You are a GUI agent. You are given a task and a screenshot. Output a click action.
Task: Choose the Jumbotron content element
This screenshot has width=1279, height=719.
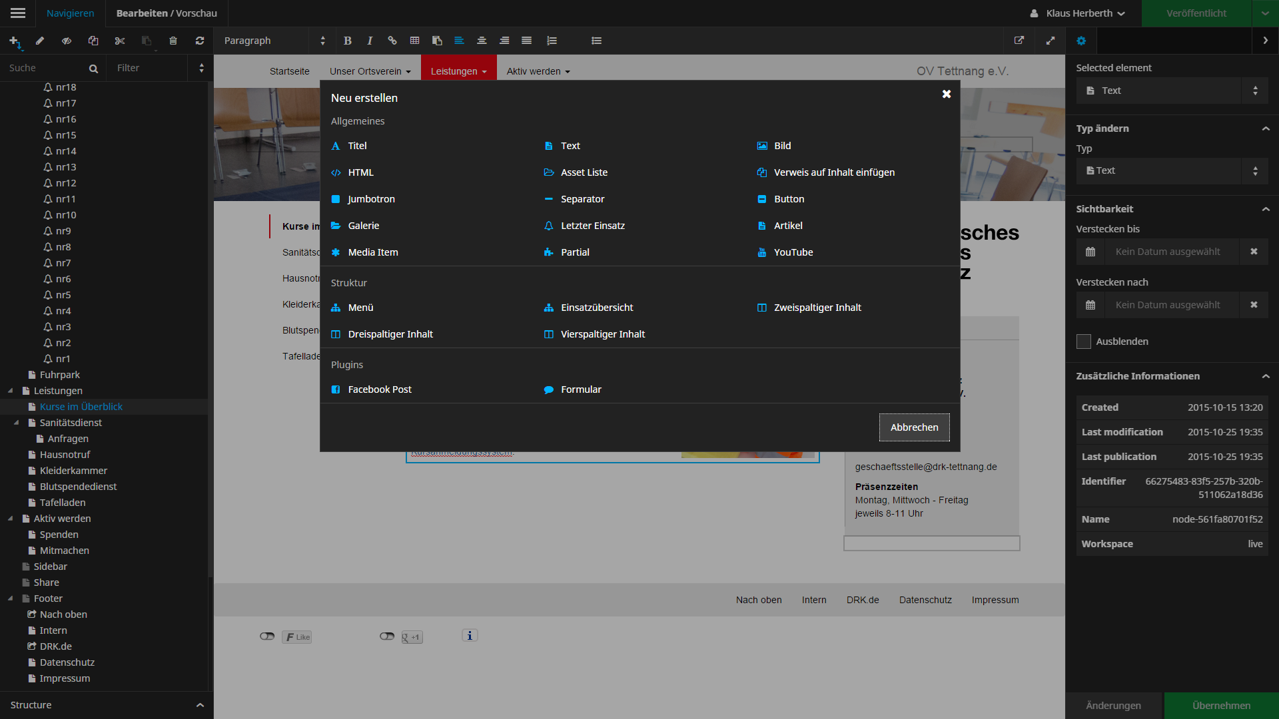[x=371, y=199]
